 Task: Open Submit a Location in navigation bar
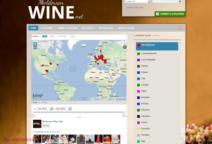pyautogui.click(x=67, y=28)
